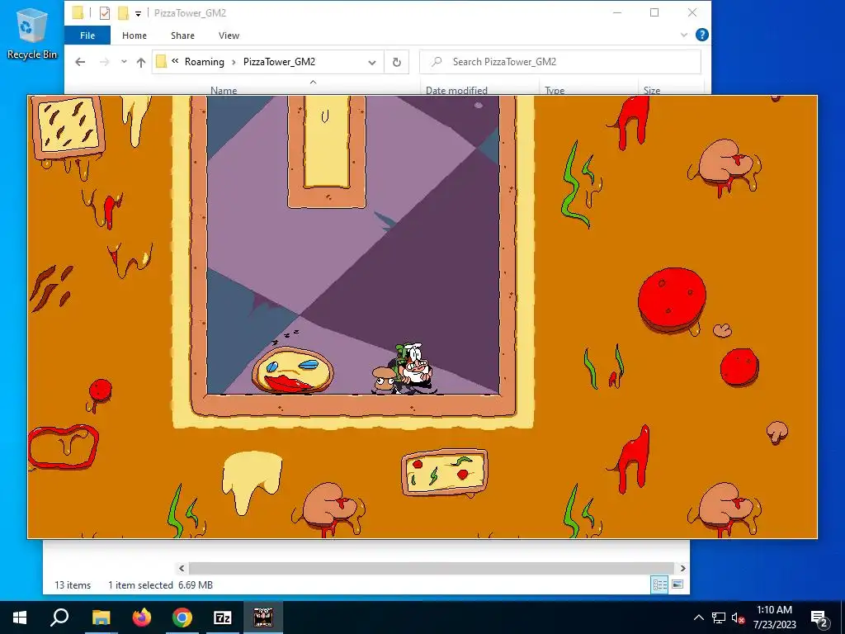
Task: Click the network tray icon
Action: pyautogui.click(x=719, y=617)
